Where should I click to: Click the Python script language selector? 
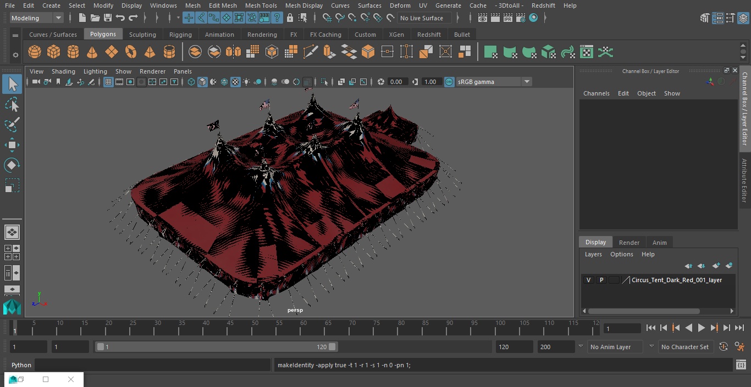[x=21, y=365]
